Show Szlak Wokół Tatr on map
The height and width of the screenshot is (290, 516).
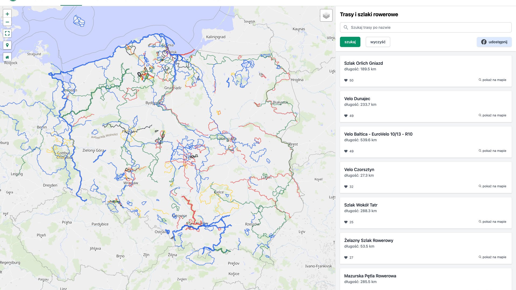coord(492,222)
